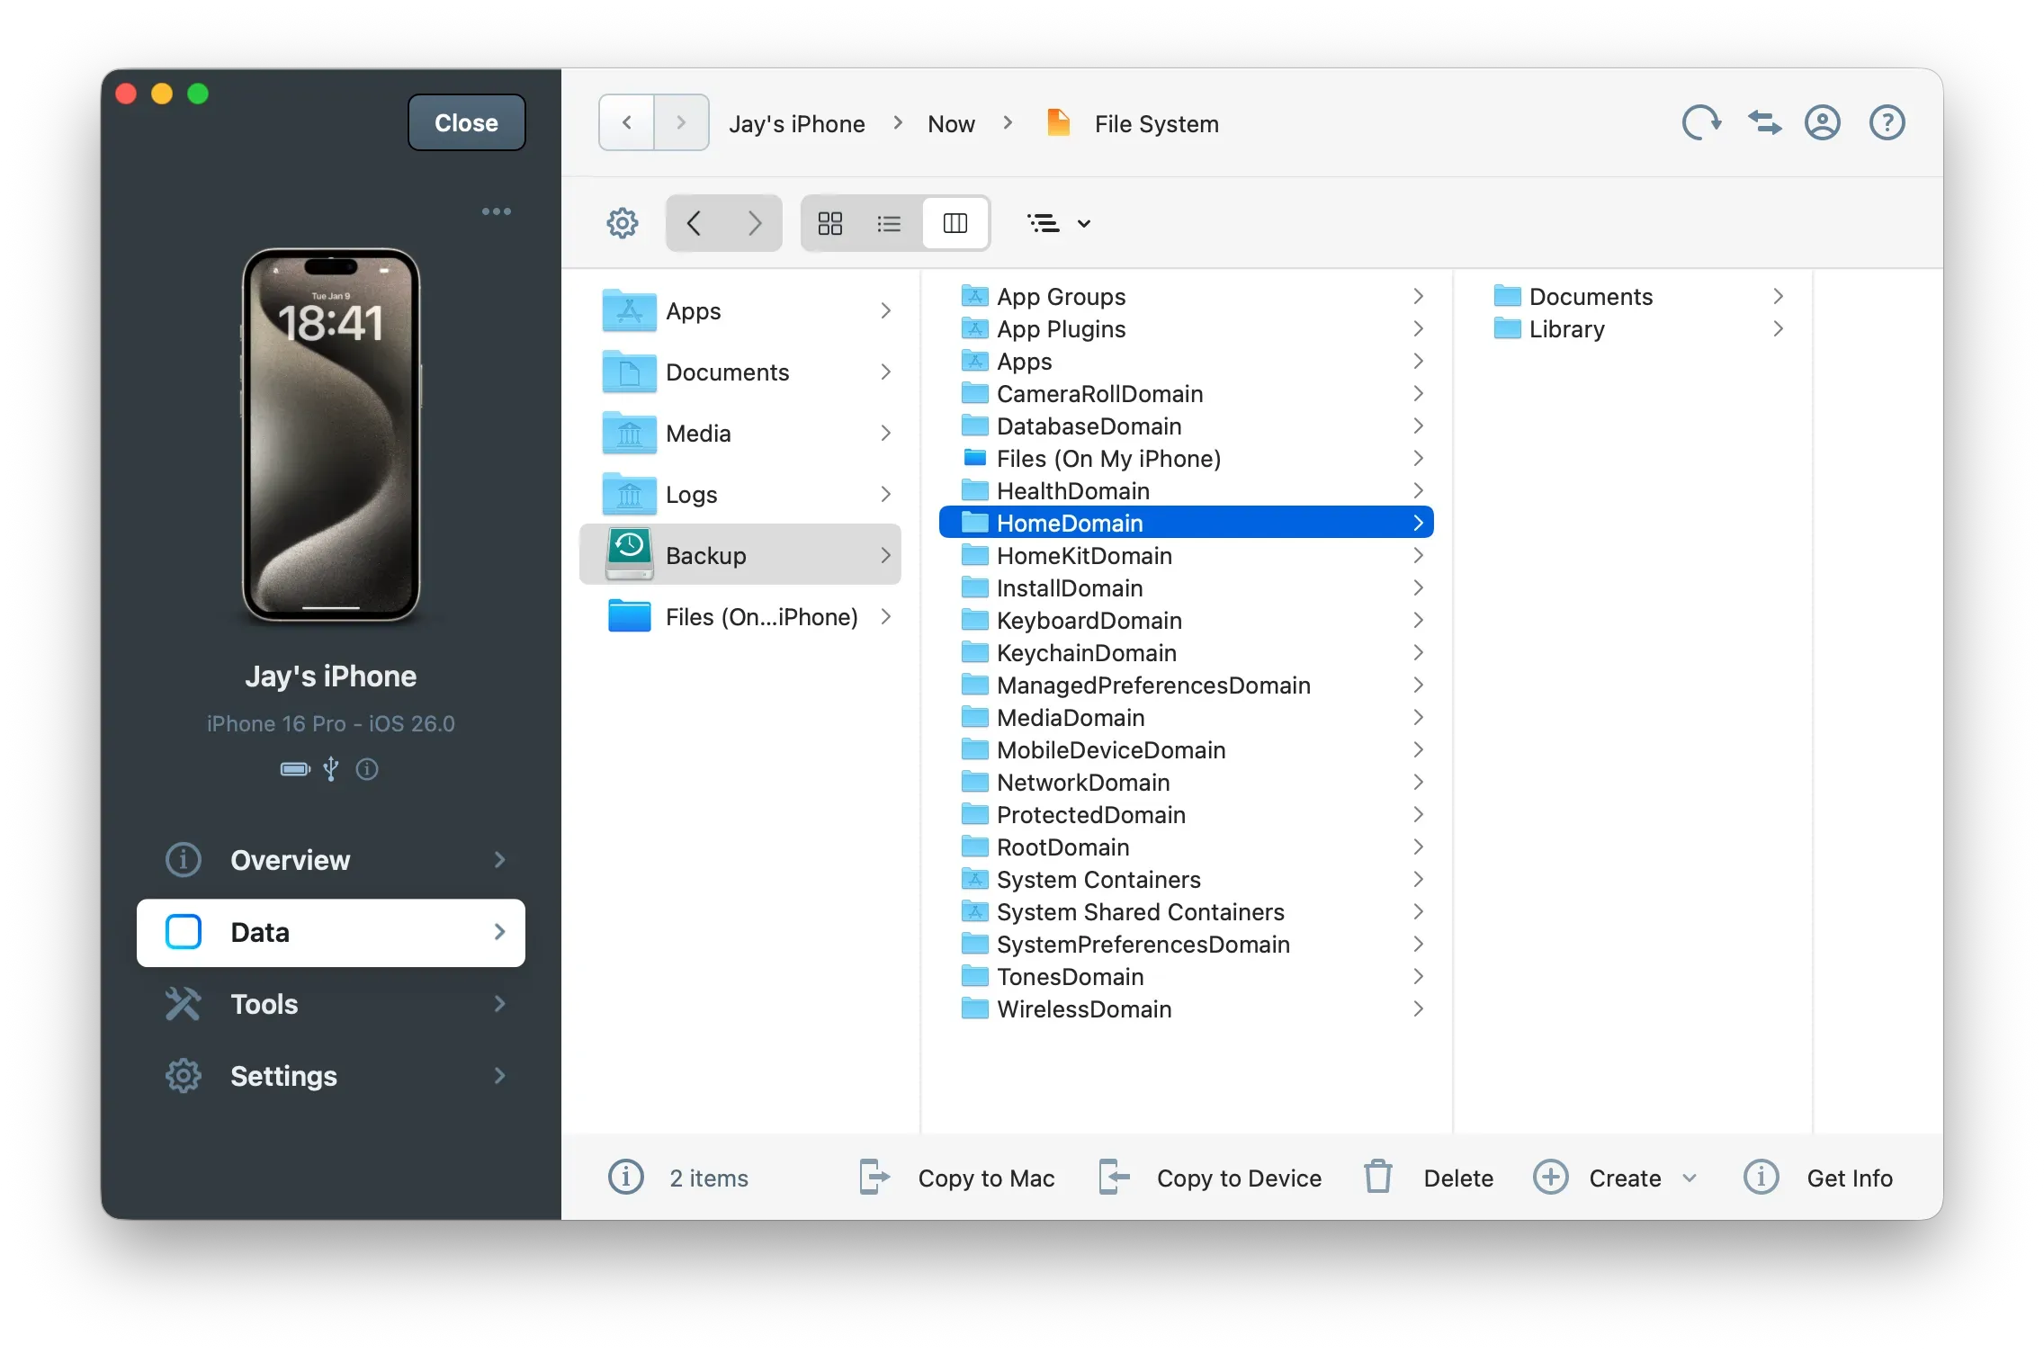The image size is (2044, 1353).
Task: Copy selected folder to Device
Action: point(1210,1177)
